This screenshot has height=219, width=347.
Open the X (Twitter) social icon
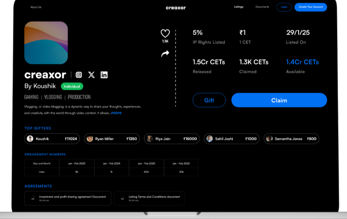91,75
